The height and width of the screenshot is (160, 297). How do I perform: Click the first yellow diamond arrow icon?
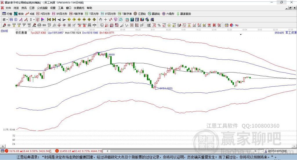tap(69, 20)
